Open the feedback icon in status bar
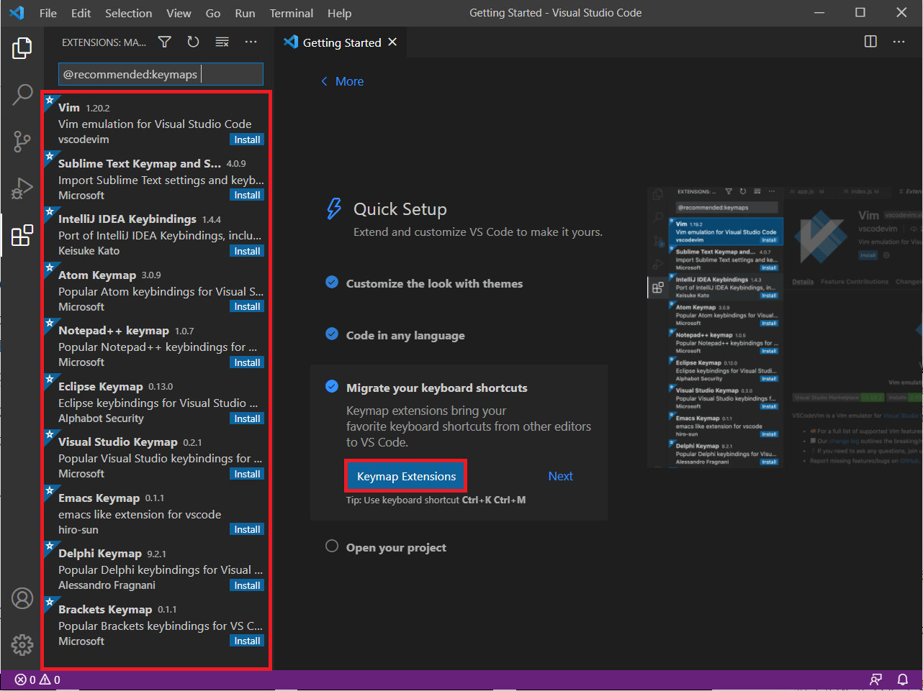 pyautogui.click(x=876, y=679)
